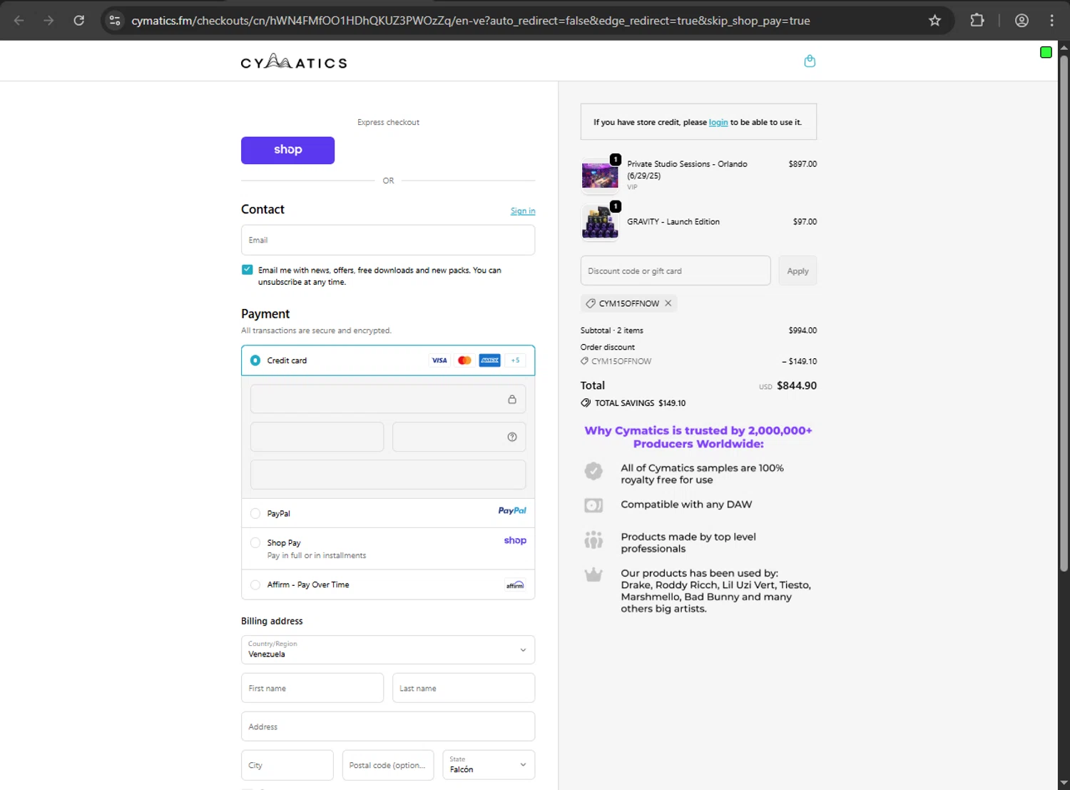1070x790 pixels.
Task: Go back to the previous page
Action: pos(19,21)
